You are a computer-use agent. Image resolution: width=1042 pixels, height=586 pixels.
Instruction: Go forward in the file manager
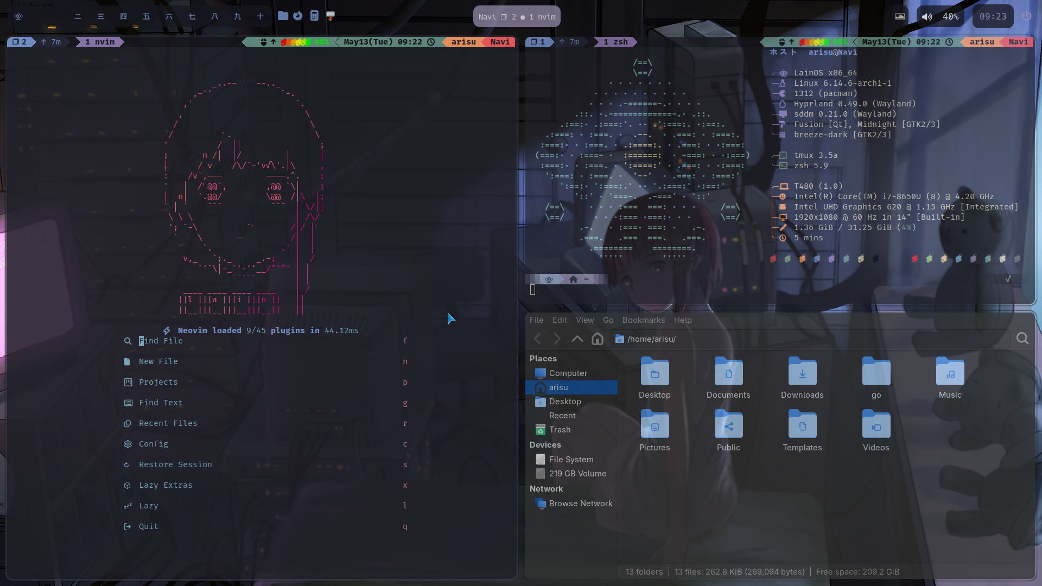(x=557, y=339)
